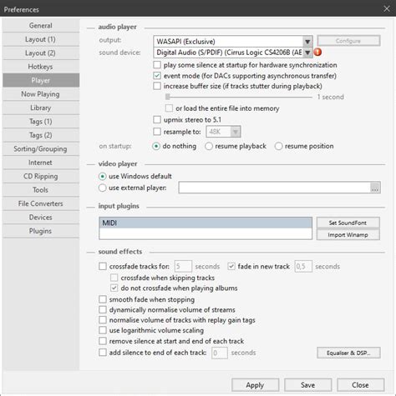Click the crossfade seconds field

[x=183, y=266]
